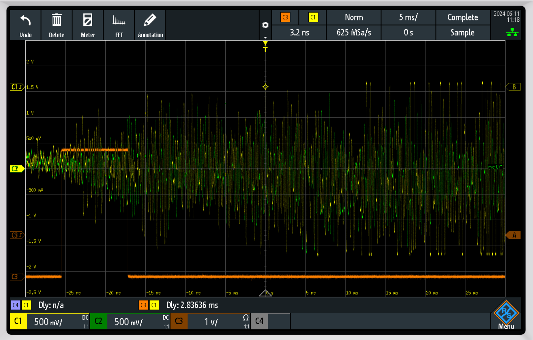The width and height of the screenshot is (533, 340).
Task: Open the Sample acquisition mode selector
Action: coord(462,33)
